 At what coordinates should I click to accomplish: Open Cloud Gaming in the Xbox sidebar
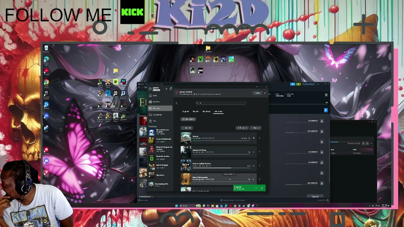pos(160,115)
